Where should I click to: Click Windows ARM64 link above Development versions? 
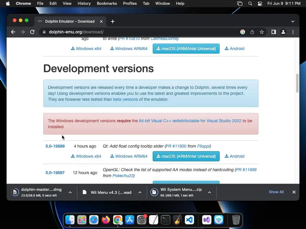pyautogui.click(x=129, y=49)
